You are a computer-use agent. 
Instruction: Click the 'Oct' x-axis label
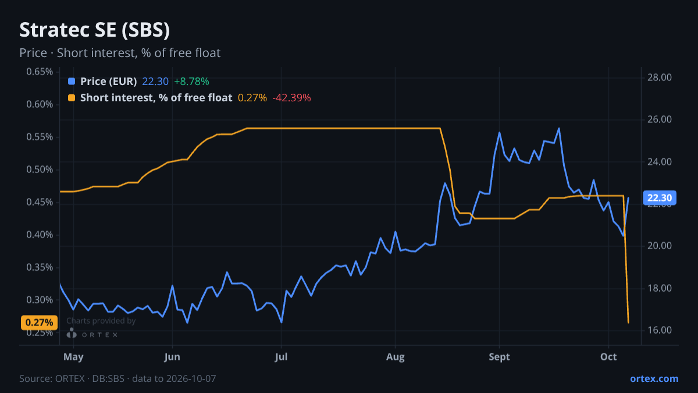[608, 357]
